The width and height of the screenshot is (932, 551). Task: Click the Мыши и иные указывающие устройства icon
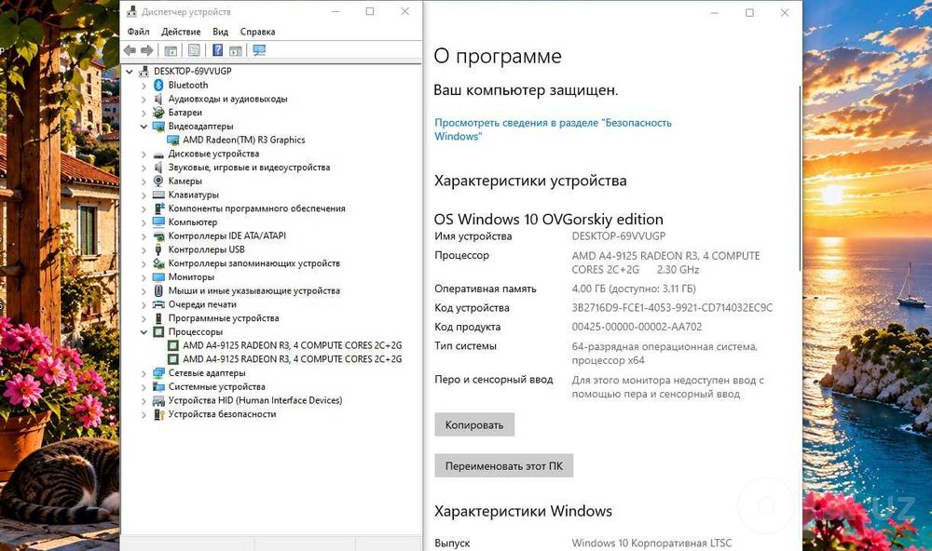[158, 290]
